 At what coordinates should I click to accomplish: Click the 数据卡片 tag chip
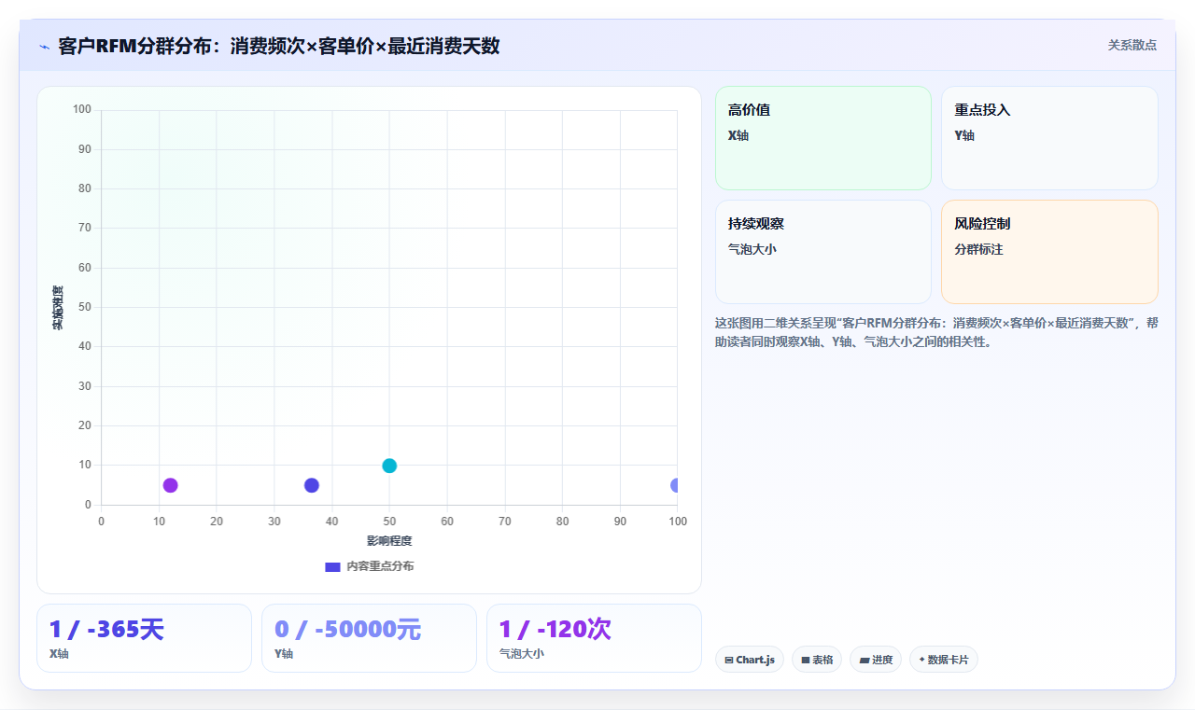pyautogui.click(x=944, y=660)
